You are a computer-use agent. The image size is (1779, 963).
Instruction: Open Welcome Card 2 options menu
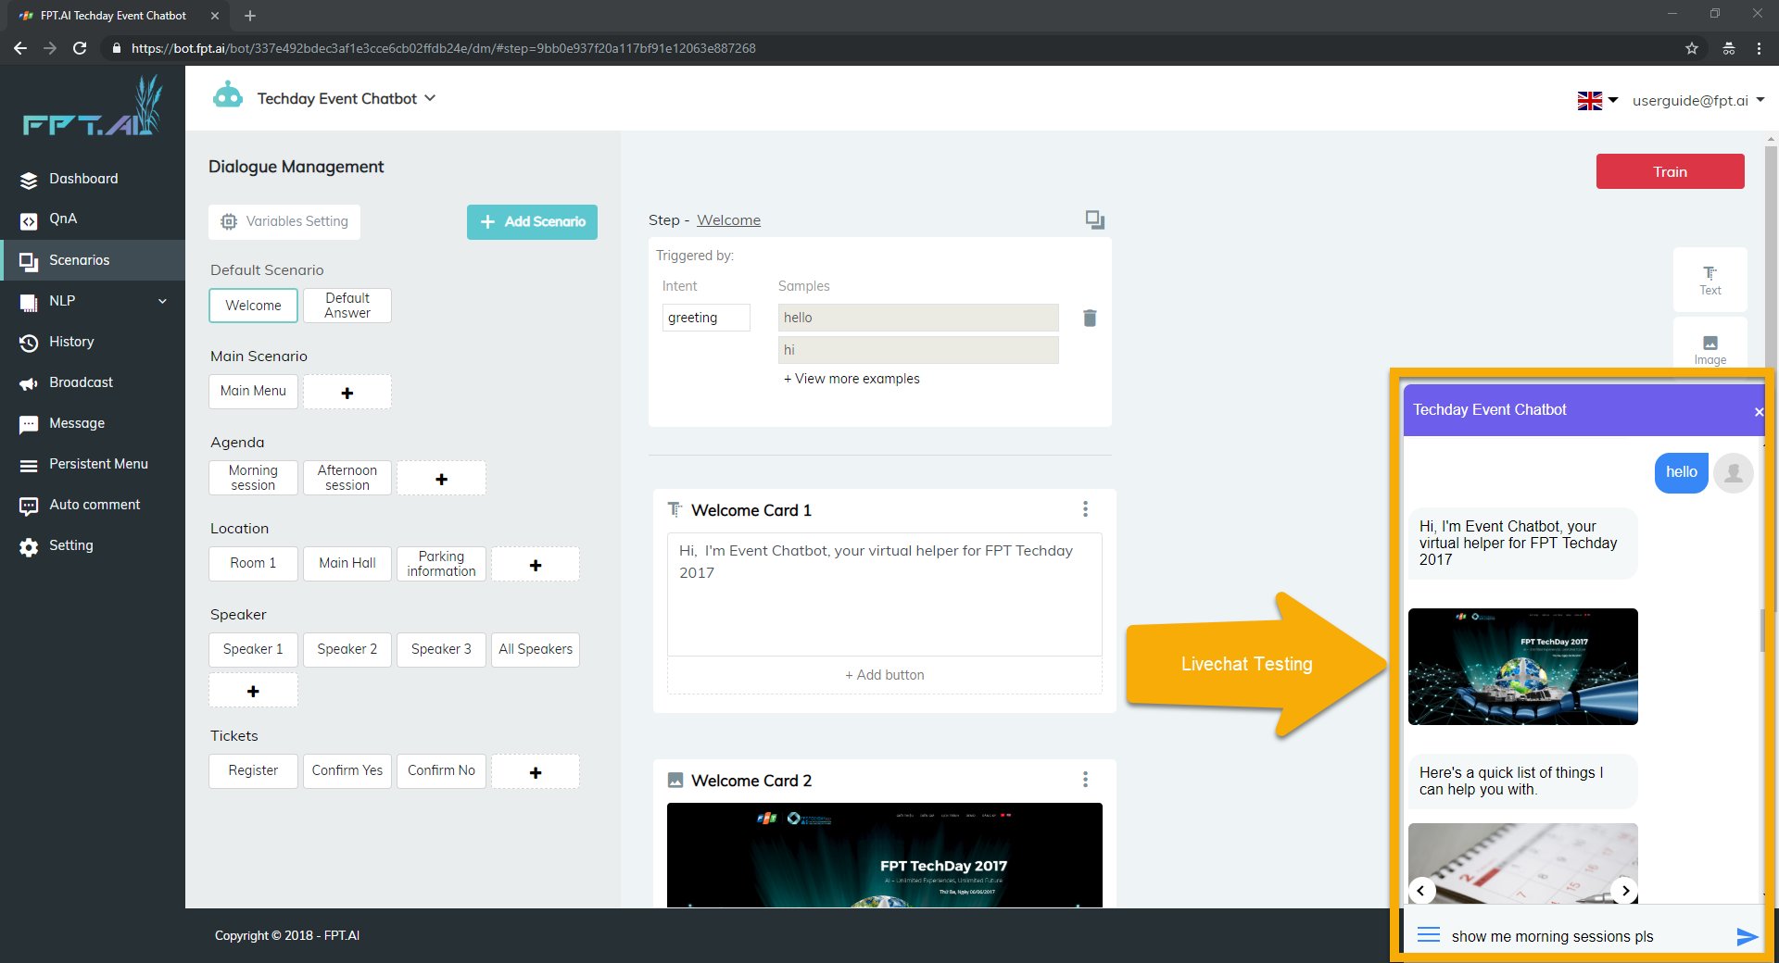pos(1085,780)
